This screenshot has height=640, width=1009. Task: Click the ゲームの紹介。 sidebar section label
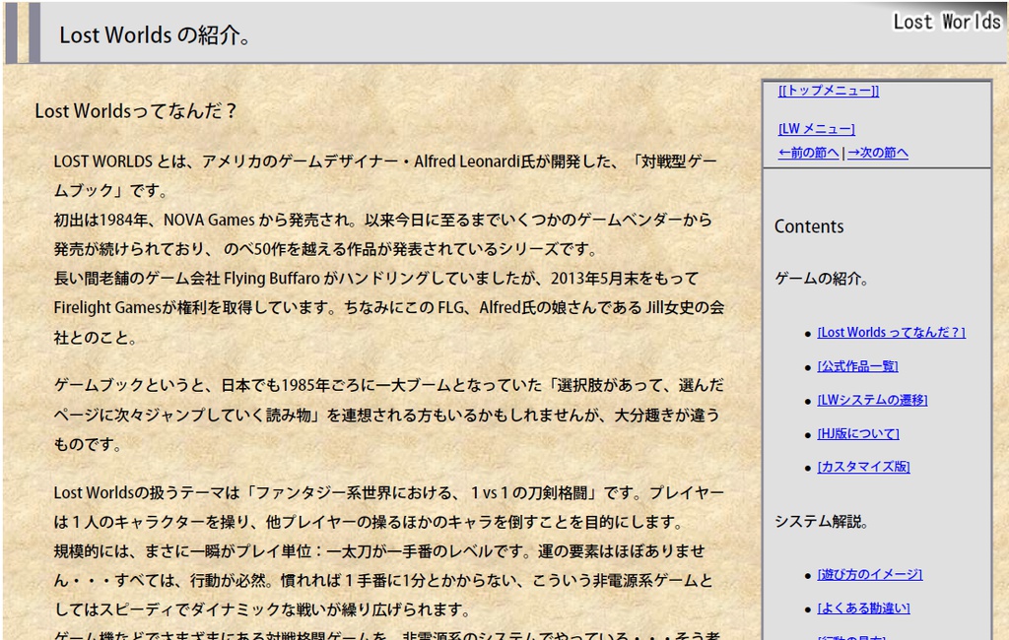(822, 279)
